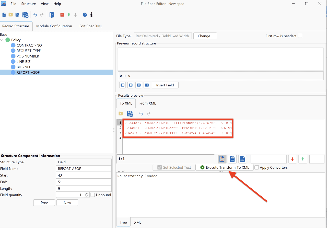
Task: Click the save-as icon in the Results preview toolbar
Action: point(130,114)
